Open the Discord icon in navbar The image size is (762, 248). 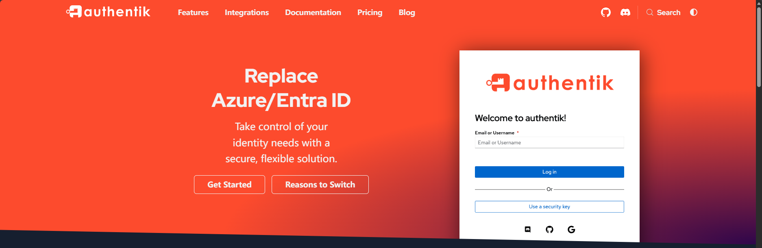[x=625, y=12]
